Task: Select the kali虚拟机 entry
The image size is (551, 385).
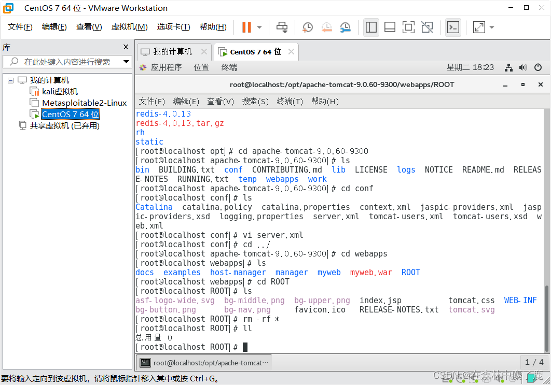Action: (x=60, y=92)
